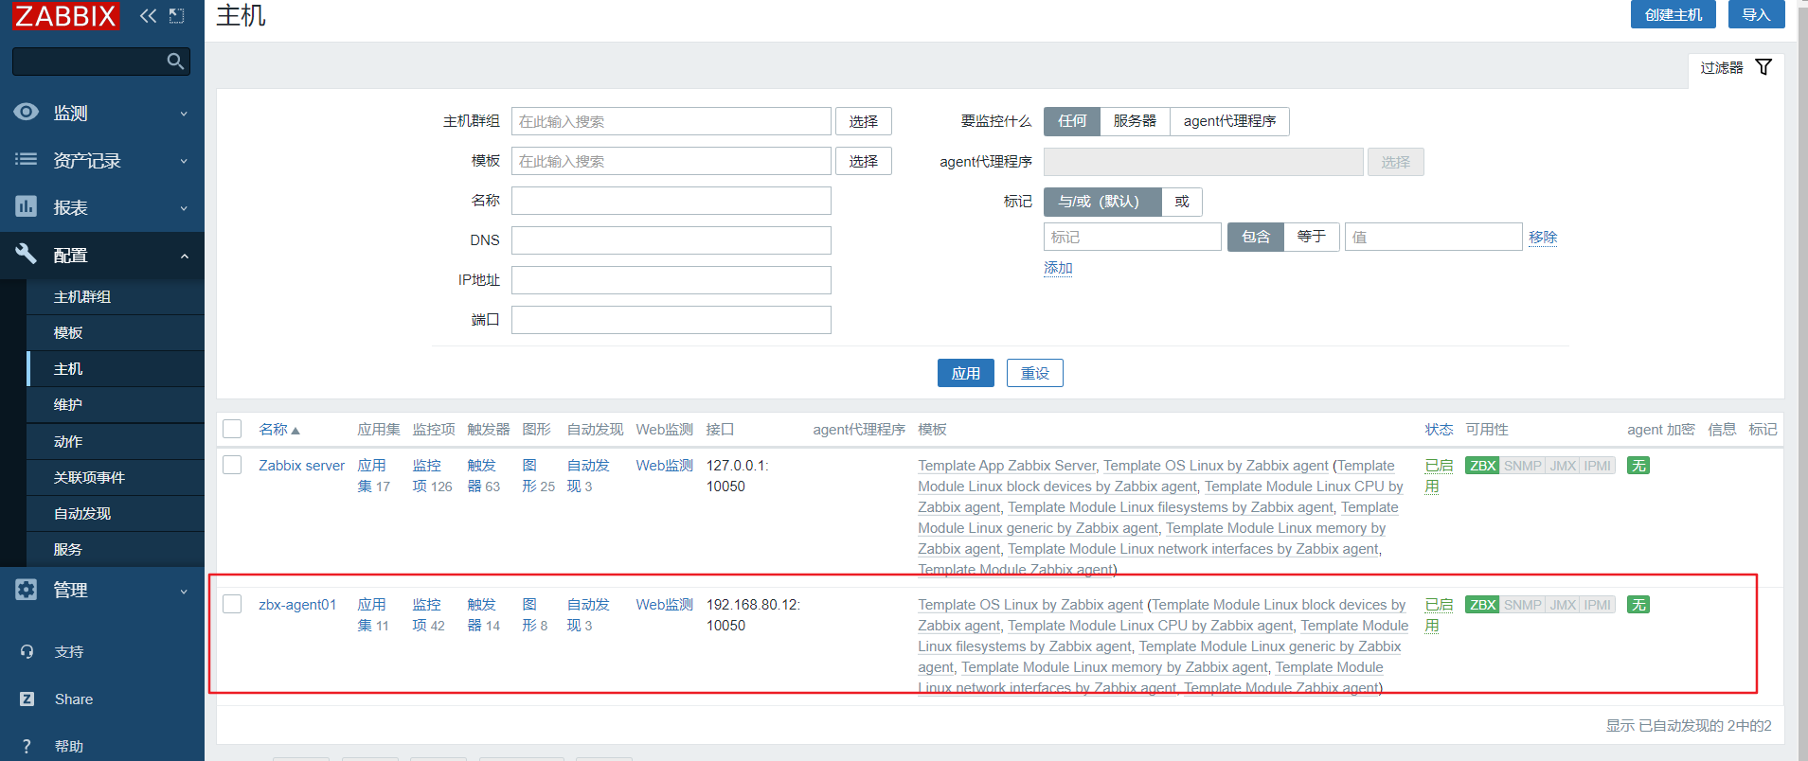Open 主机 in configuration menu
Image resolution: width=1808 pixels, height=761 pixels.
pos(116,368)
